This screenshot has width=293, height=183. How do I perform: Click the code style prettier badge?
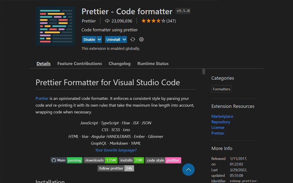click(x=163, y=160)
